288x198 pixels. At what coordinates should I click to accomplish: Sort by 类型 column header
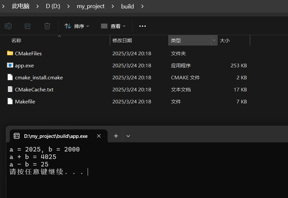[176, 40]
